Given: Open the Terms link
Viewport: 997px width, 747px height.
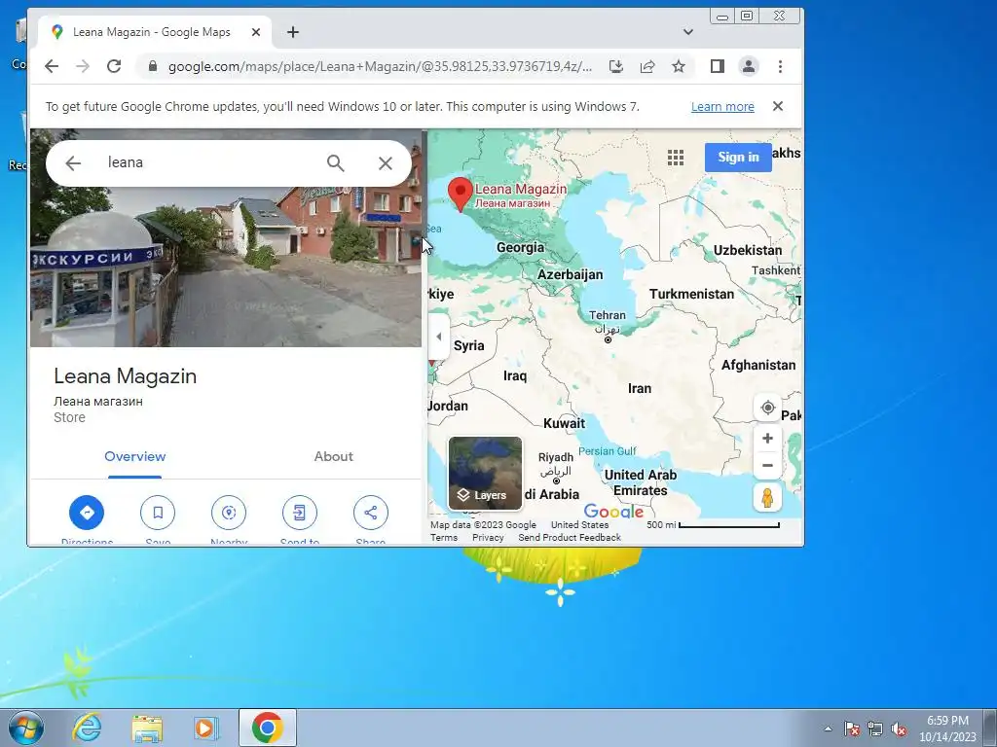Looking at the screenshot, I should (x=444, y=537).
